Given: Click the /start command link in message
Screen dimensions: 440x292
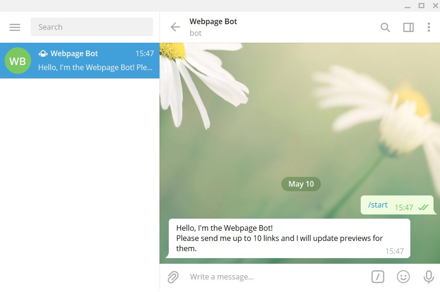Looking at the screenshot, I should tap(378, 205).
